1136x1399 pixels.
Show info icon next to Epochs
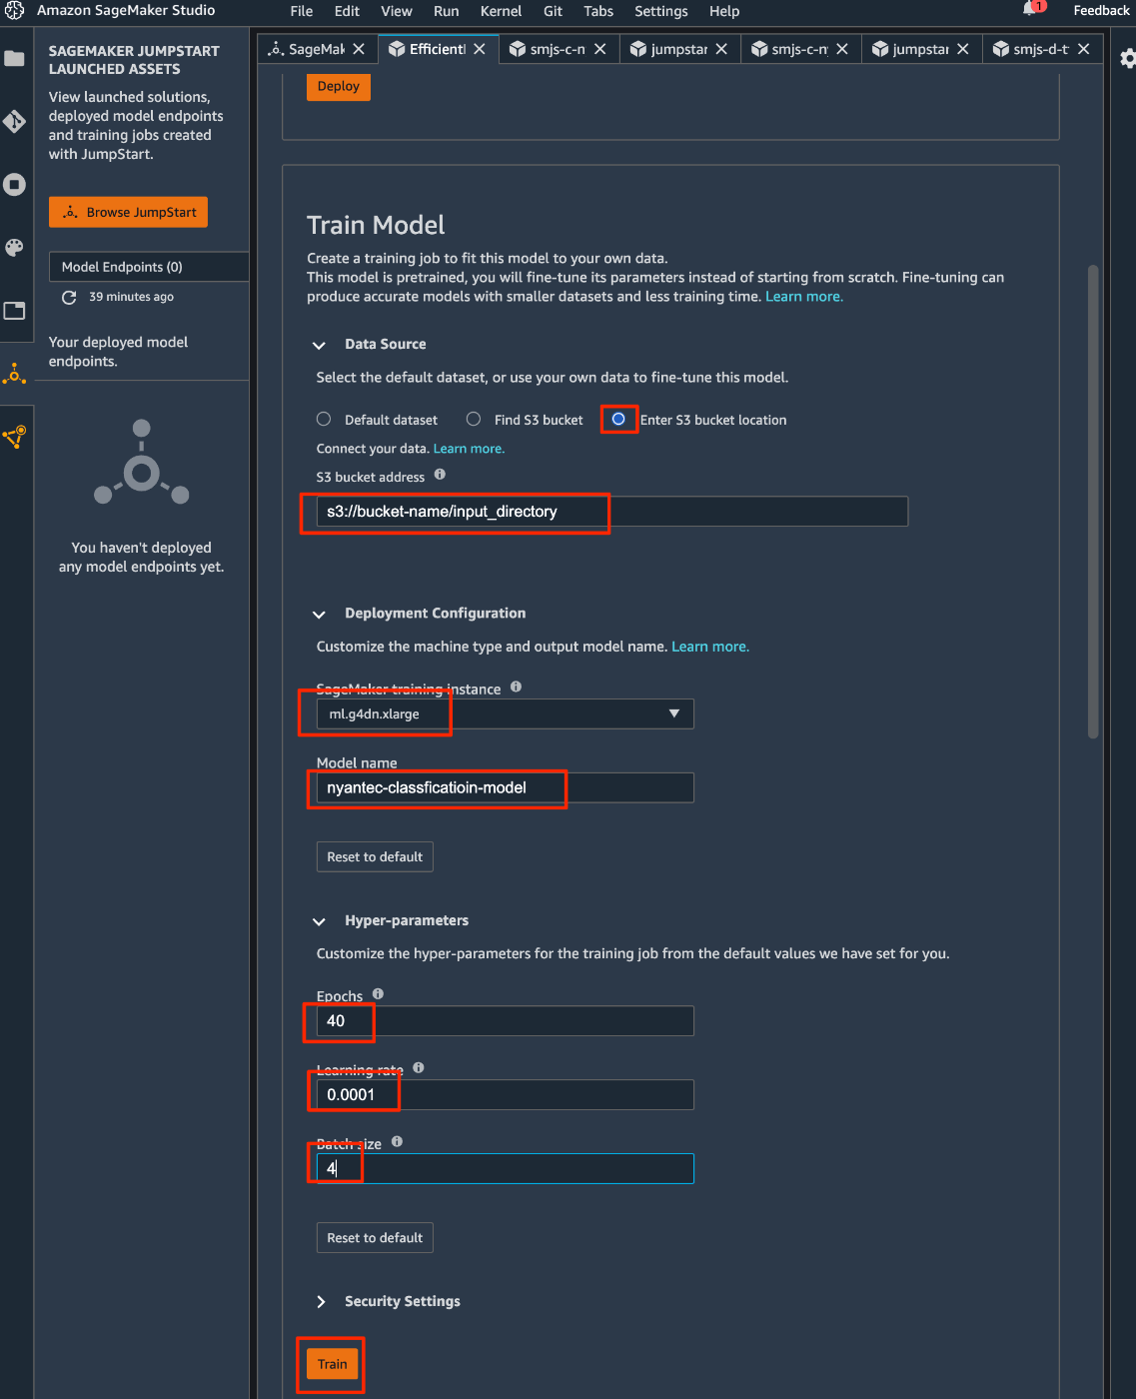[x=378, y=993]
